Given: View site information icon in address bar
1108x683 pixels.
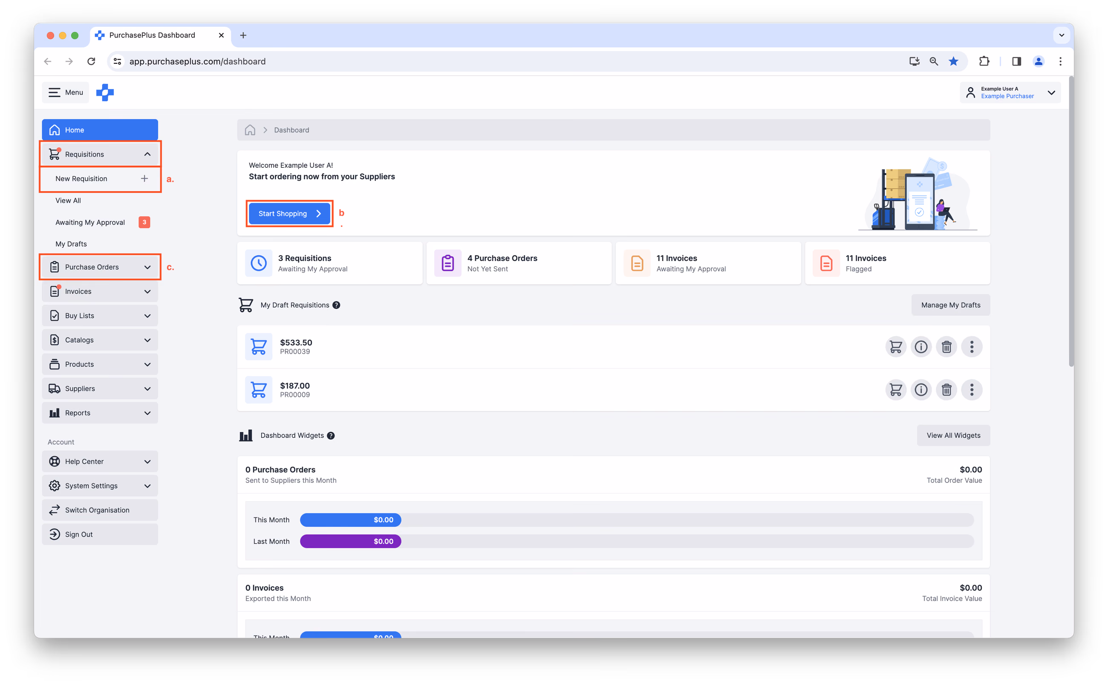Looking at the screenshot, I should [118, 61].
